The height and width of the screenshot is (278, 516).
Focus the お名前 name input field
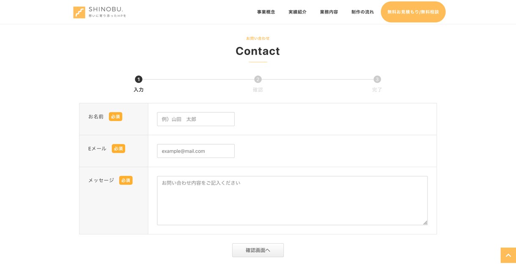196,119
